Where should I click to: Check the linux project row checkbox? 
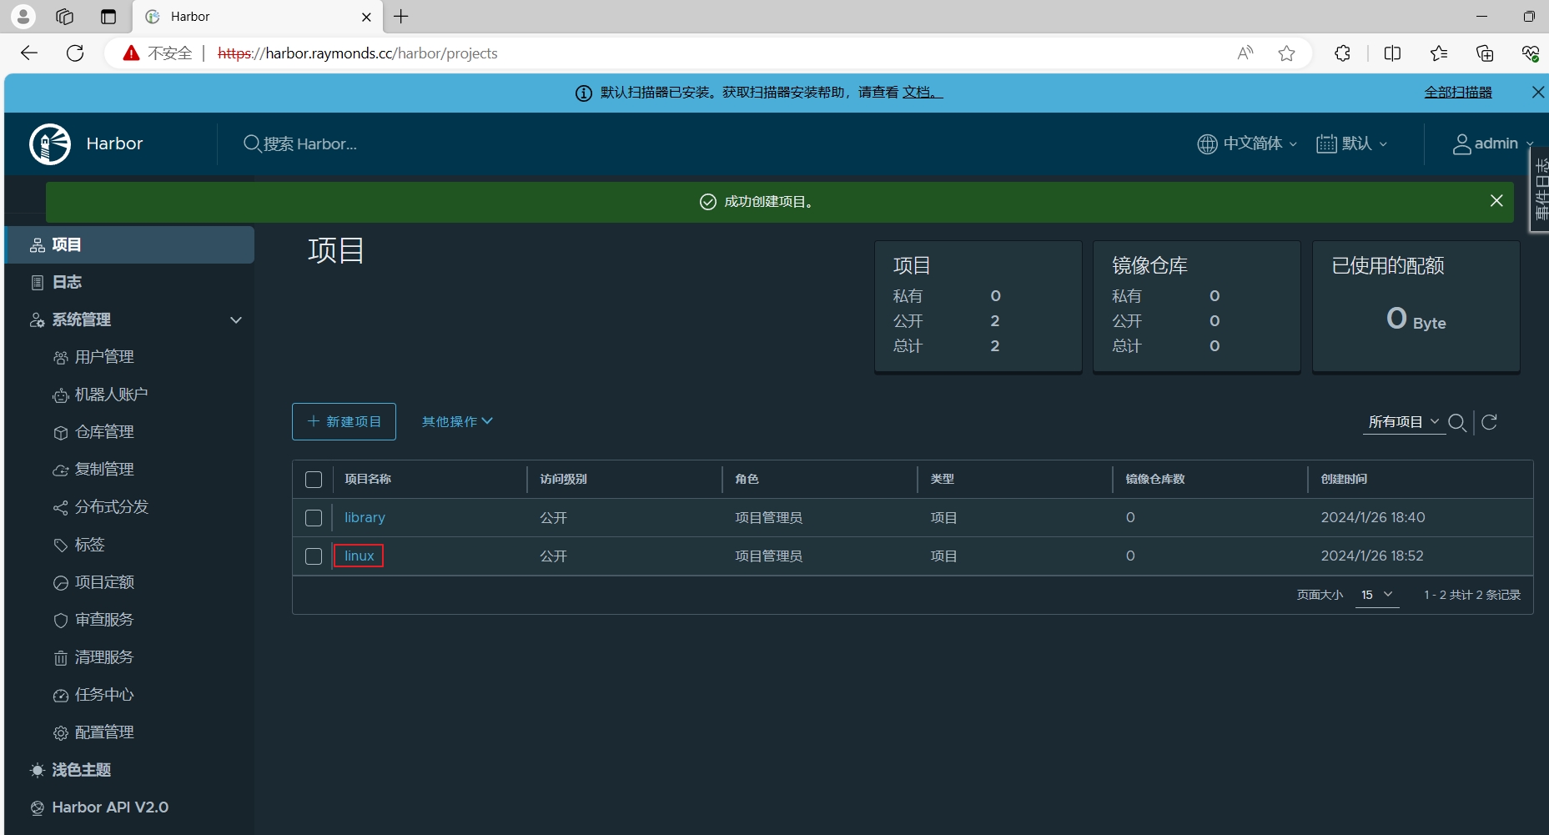(x=314, y=556)
